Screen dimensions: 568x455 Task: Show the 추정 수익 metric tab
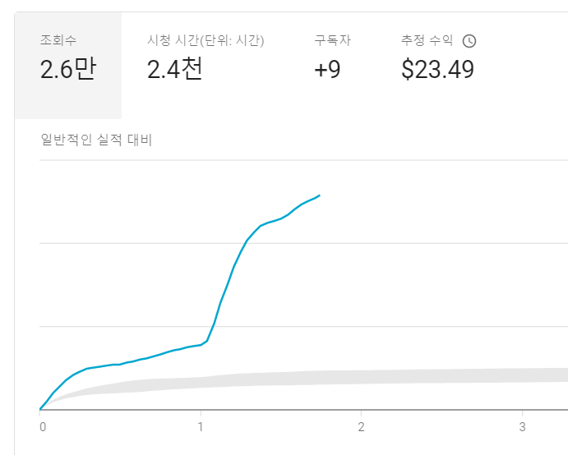tap(438, 66)
